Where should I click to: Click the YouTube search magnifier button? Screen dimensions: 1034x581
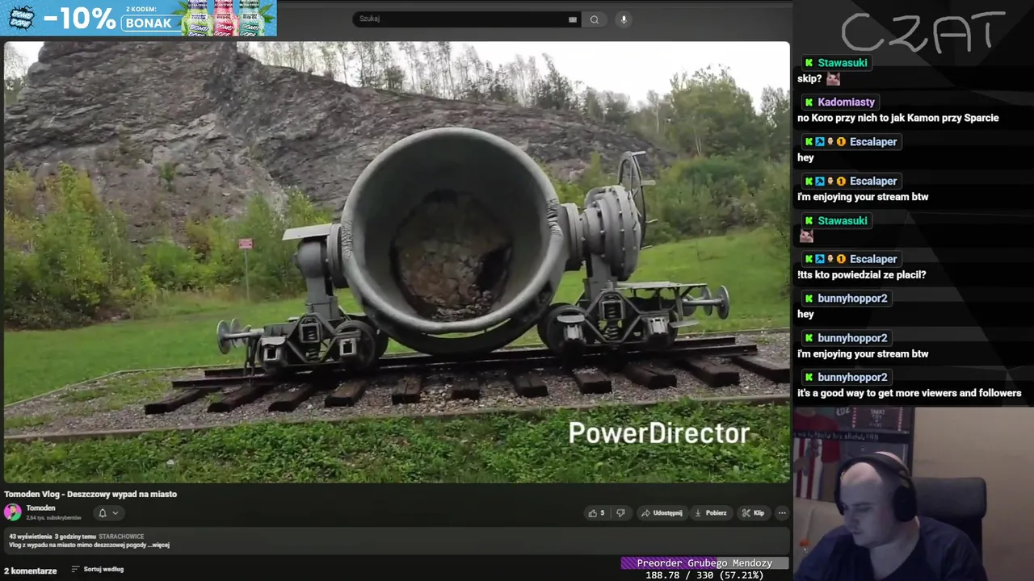[595, 19]
